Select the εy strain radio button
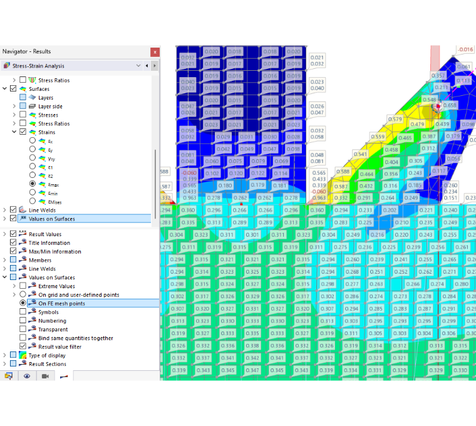The image size is (476, 426). pos(33,149)
